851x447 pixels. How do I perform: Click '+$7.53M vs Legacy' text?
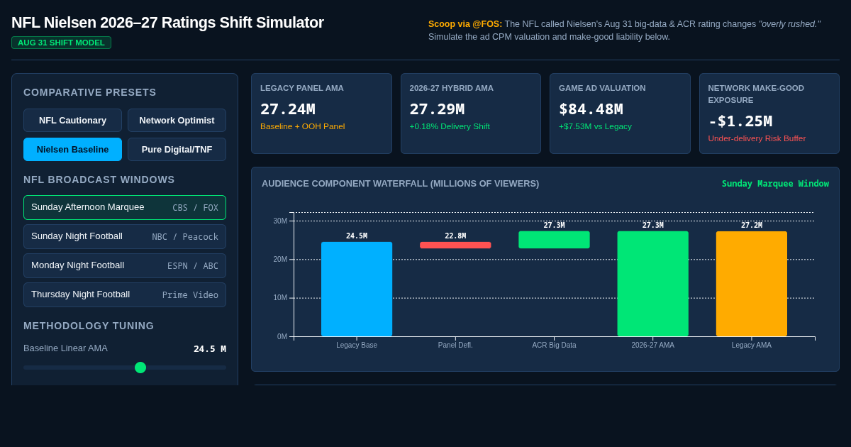595,126
